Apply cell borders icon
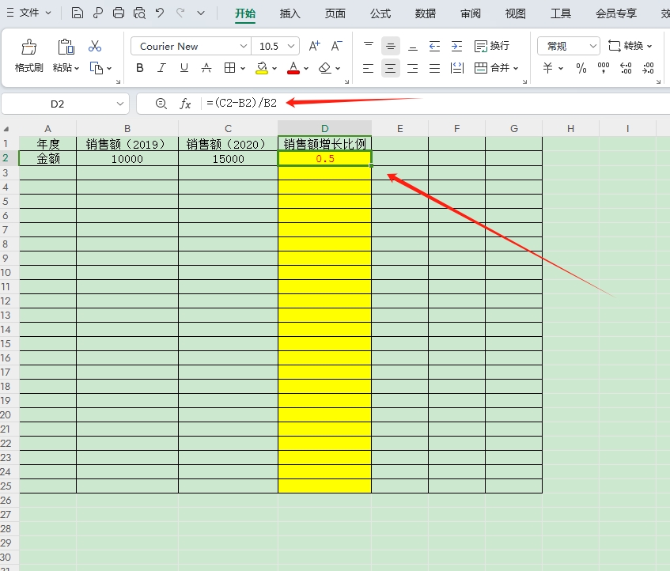Viewport: 670px width, 571px height. [230, 68]
